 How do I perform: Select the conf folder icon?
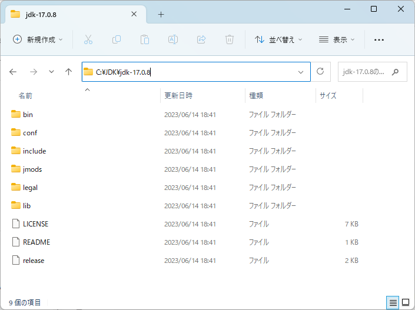tap(16, 132)
